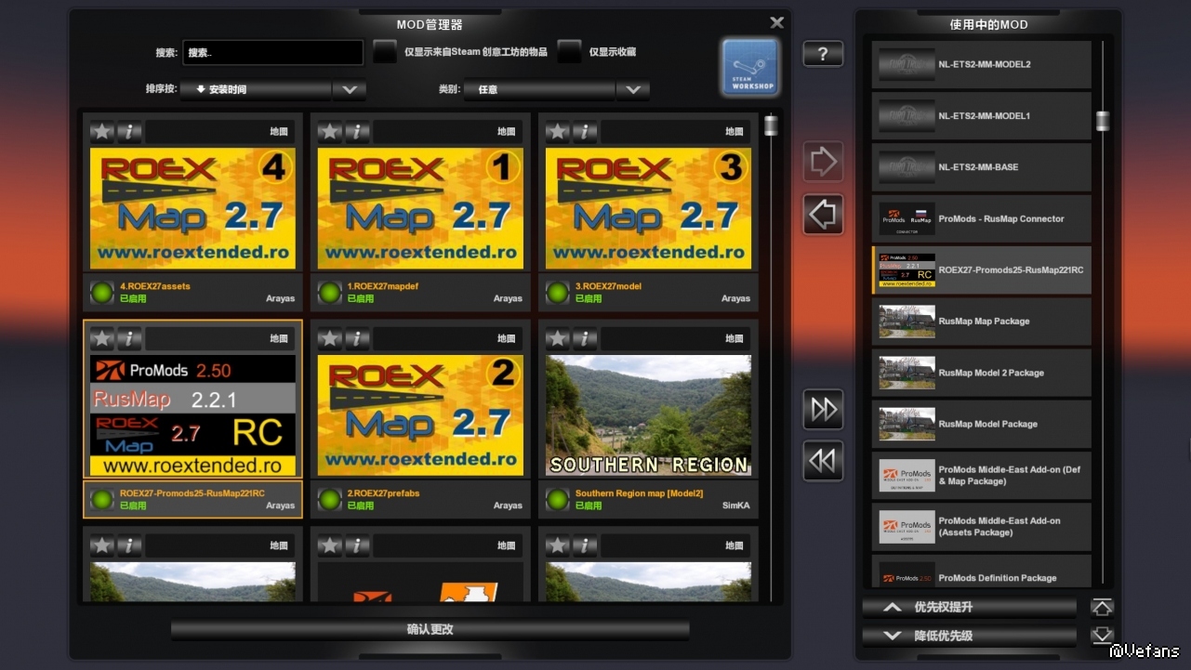Click the chevron button beside 安装时间
1191x670 pixels.
point(350,90)
